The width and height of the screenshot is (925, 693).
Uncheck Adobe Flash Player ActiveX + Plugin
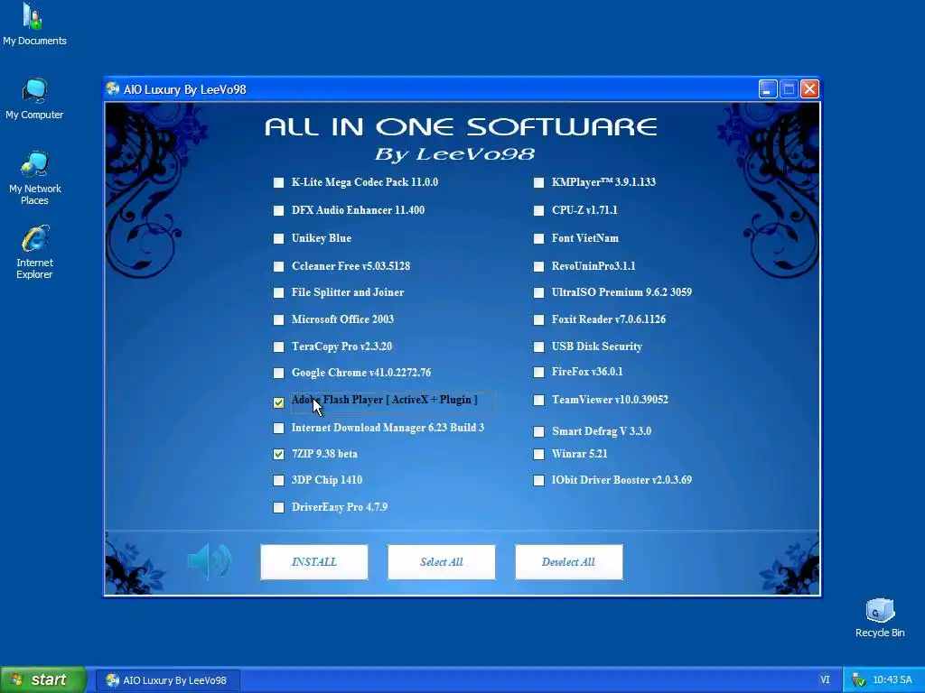coord(278,402)
